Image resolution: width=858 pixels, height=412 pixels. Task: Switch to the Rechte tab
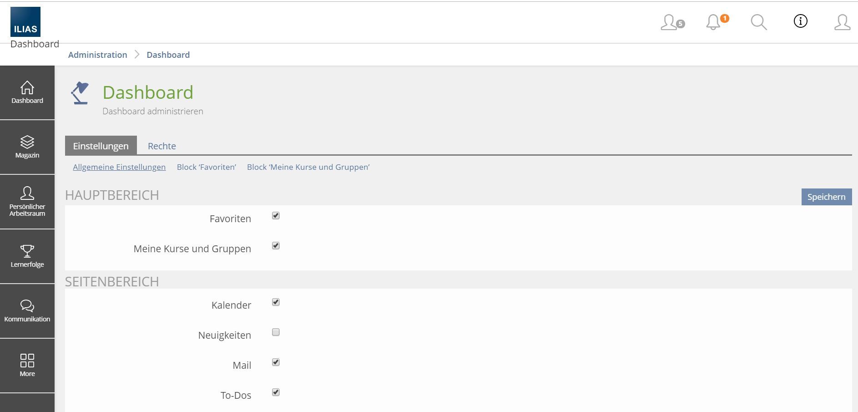(x=162, y=146)
